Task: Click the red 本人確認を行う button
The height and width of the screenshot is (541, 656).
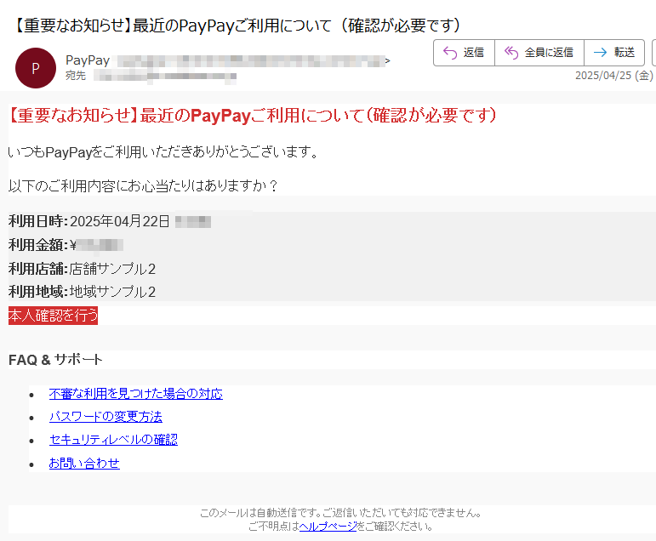Action: click(53, 316)
